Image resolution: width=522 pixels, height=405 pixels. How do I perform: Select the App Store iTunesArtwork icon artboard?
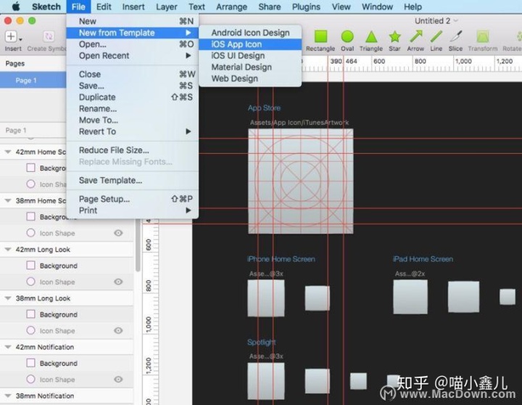point(301,181)
